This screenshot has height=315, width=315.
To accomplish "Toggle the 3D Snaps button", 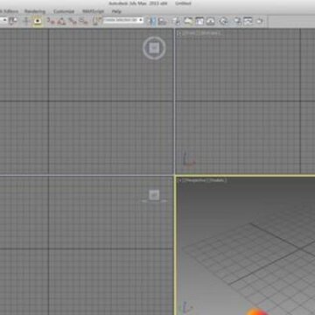I will point(51,21).
